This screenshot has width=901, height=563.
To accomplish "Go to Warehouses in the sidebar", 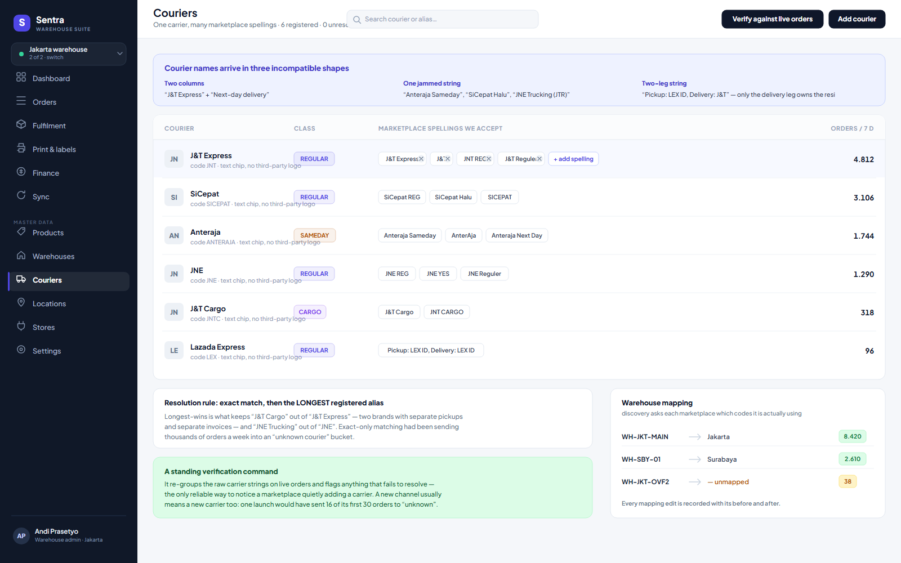I will (x=69, y=256).
